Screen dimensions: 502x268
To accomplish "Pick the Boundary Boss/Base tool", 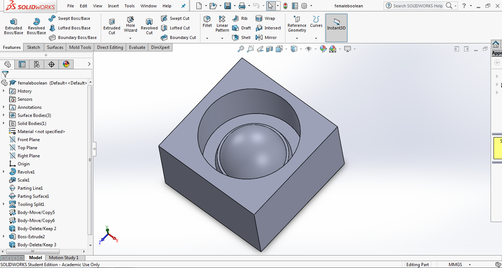I will (72, 37).
